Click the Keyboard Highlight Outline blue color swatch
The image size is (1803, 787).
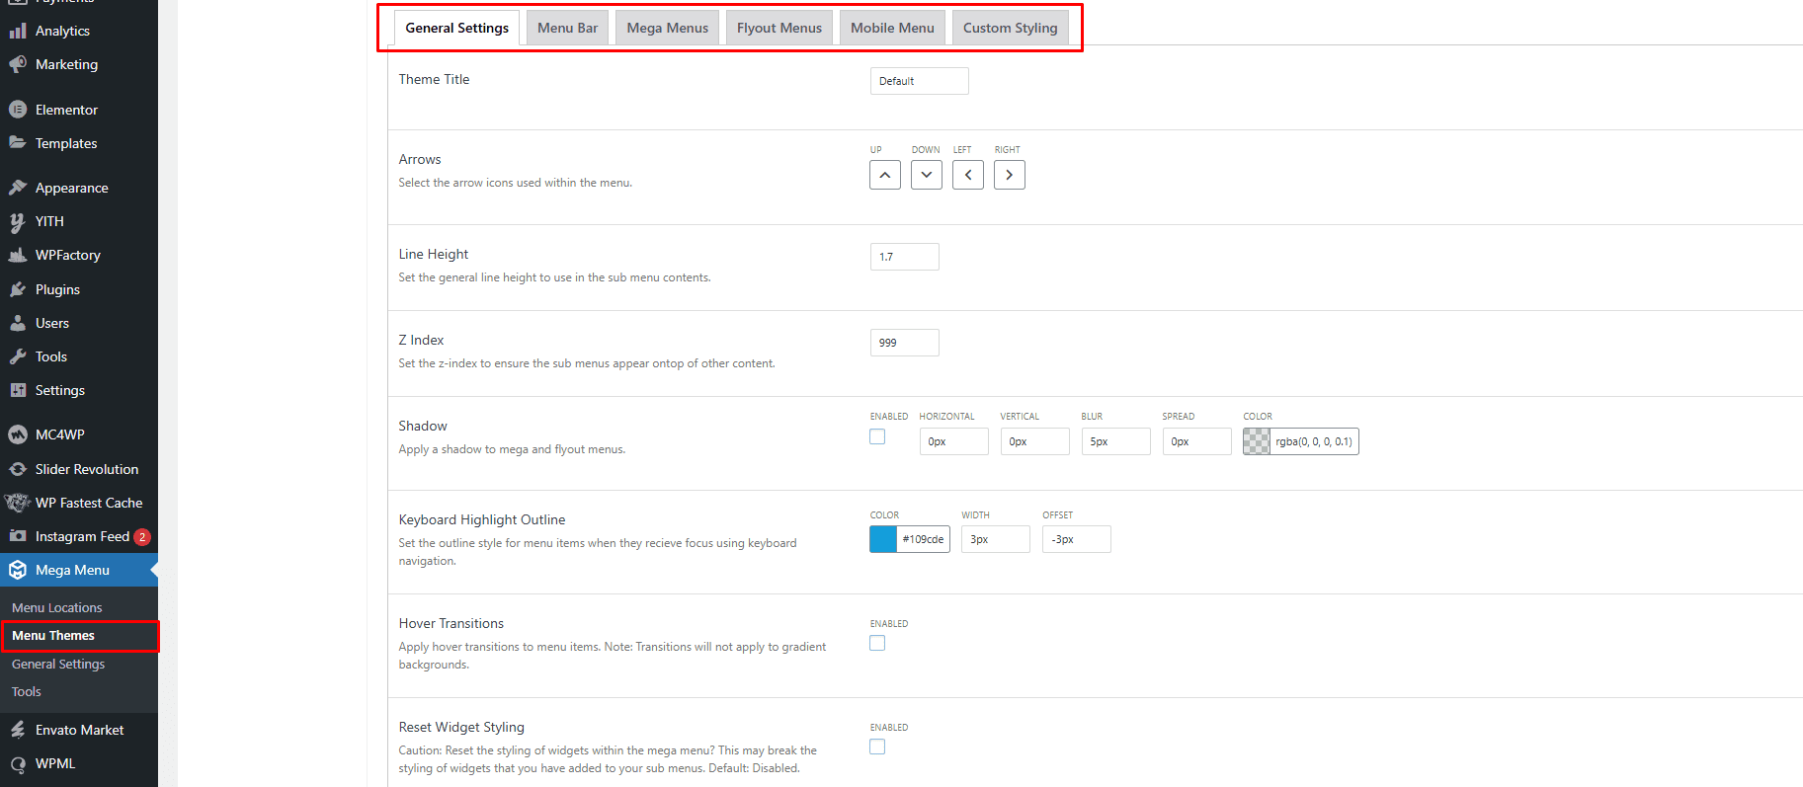pyautogui.click(x=883, y=539)
